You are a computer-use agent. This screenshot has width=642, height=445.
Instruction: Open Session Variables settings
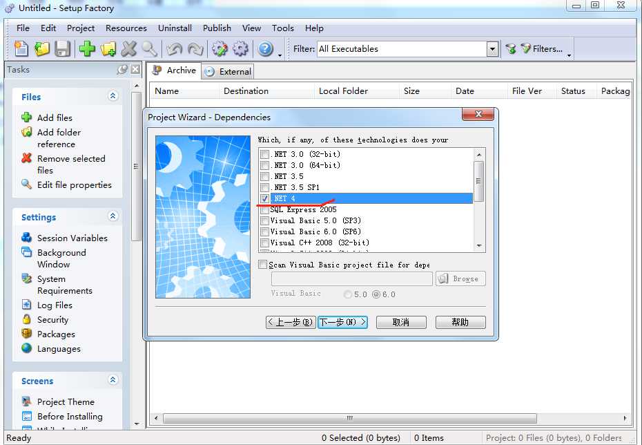tap(72, 238)
